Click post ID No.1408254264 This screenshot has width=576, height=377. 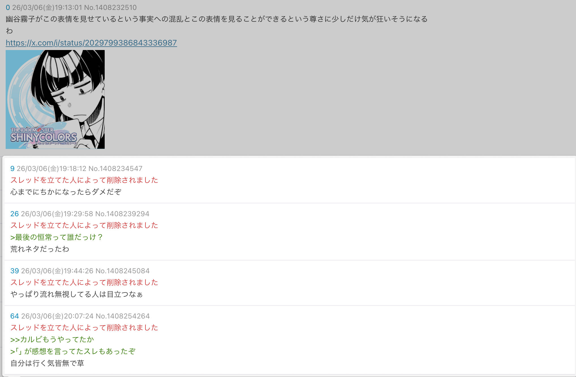click(x=122, y=316)
